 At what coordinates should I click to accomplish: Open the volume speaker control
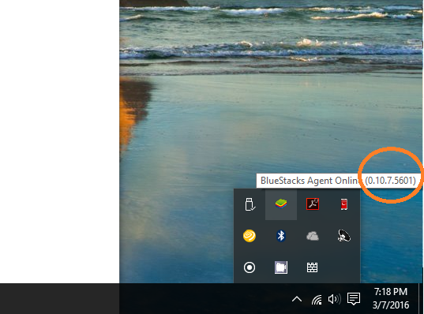click(335, 299)
